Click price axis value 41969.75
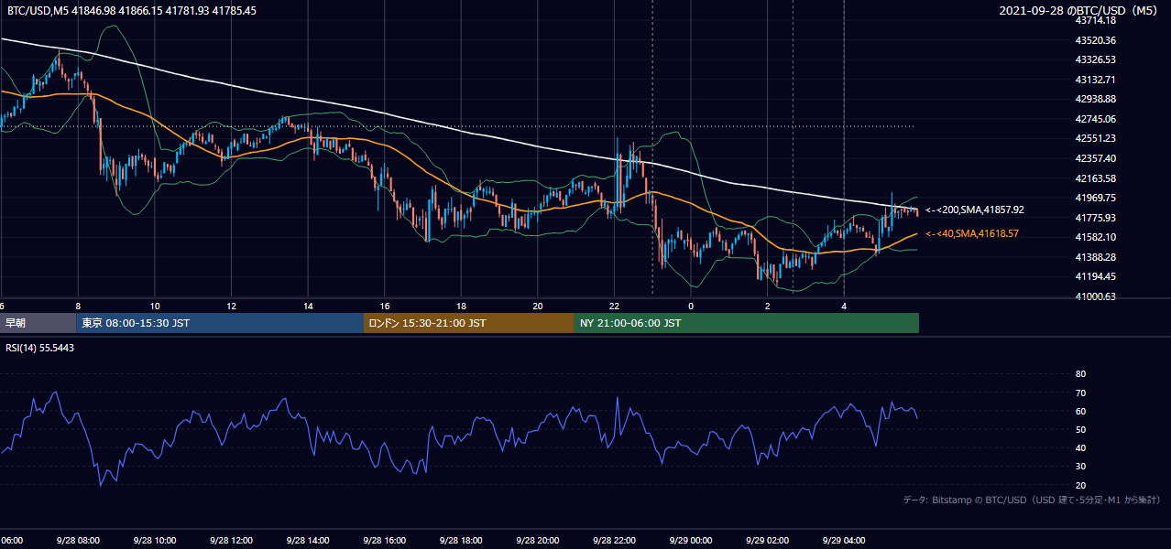The image size is (1171, 549). [1095, 198]
